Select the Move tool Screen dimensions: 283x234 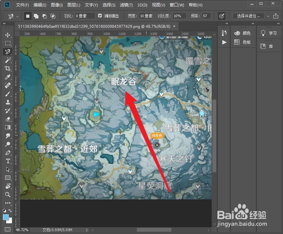[x=7, y=35]
